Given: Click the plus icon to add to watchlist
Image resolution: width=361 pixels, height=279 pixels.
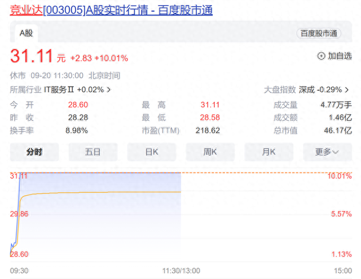Looking at the screenshot, I should tap(321, 56).
